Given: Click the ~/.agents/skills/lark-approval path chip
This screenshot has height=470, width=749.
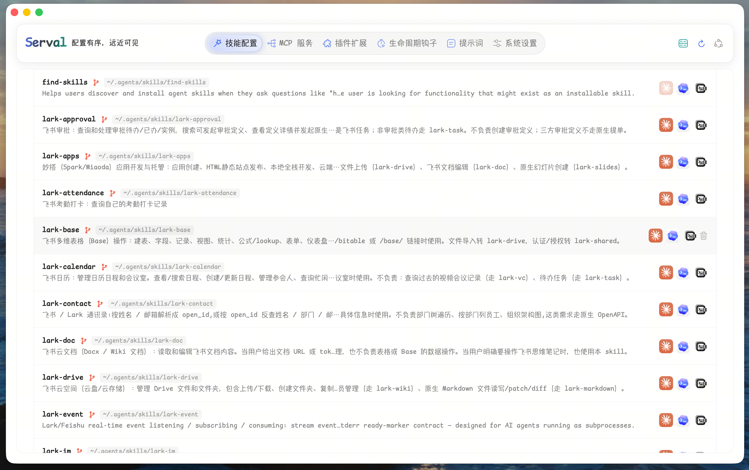Looking at the screenshot, I should (168, 119).
